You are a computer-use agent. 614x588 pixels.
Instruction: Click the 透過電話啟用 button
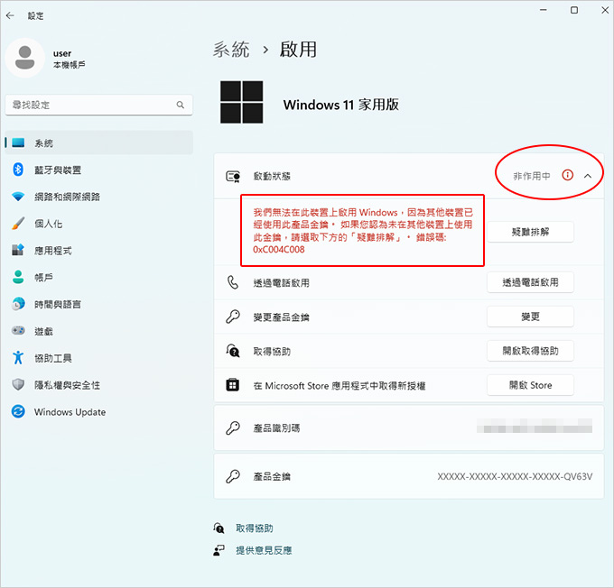(530, 282)
